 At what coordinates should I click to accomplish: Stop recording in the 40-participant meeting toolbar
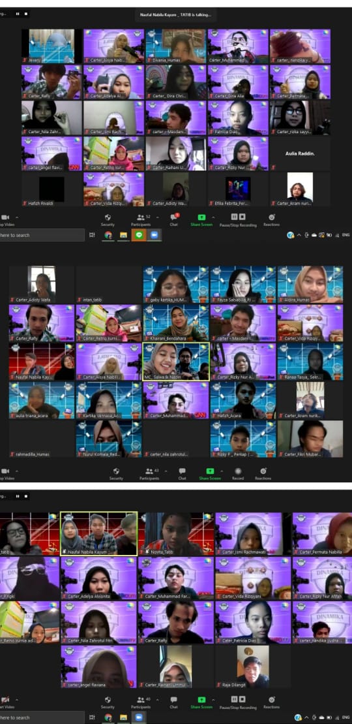pos(242,699)
